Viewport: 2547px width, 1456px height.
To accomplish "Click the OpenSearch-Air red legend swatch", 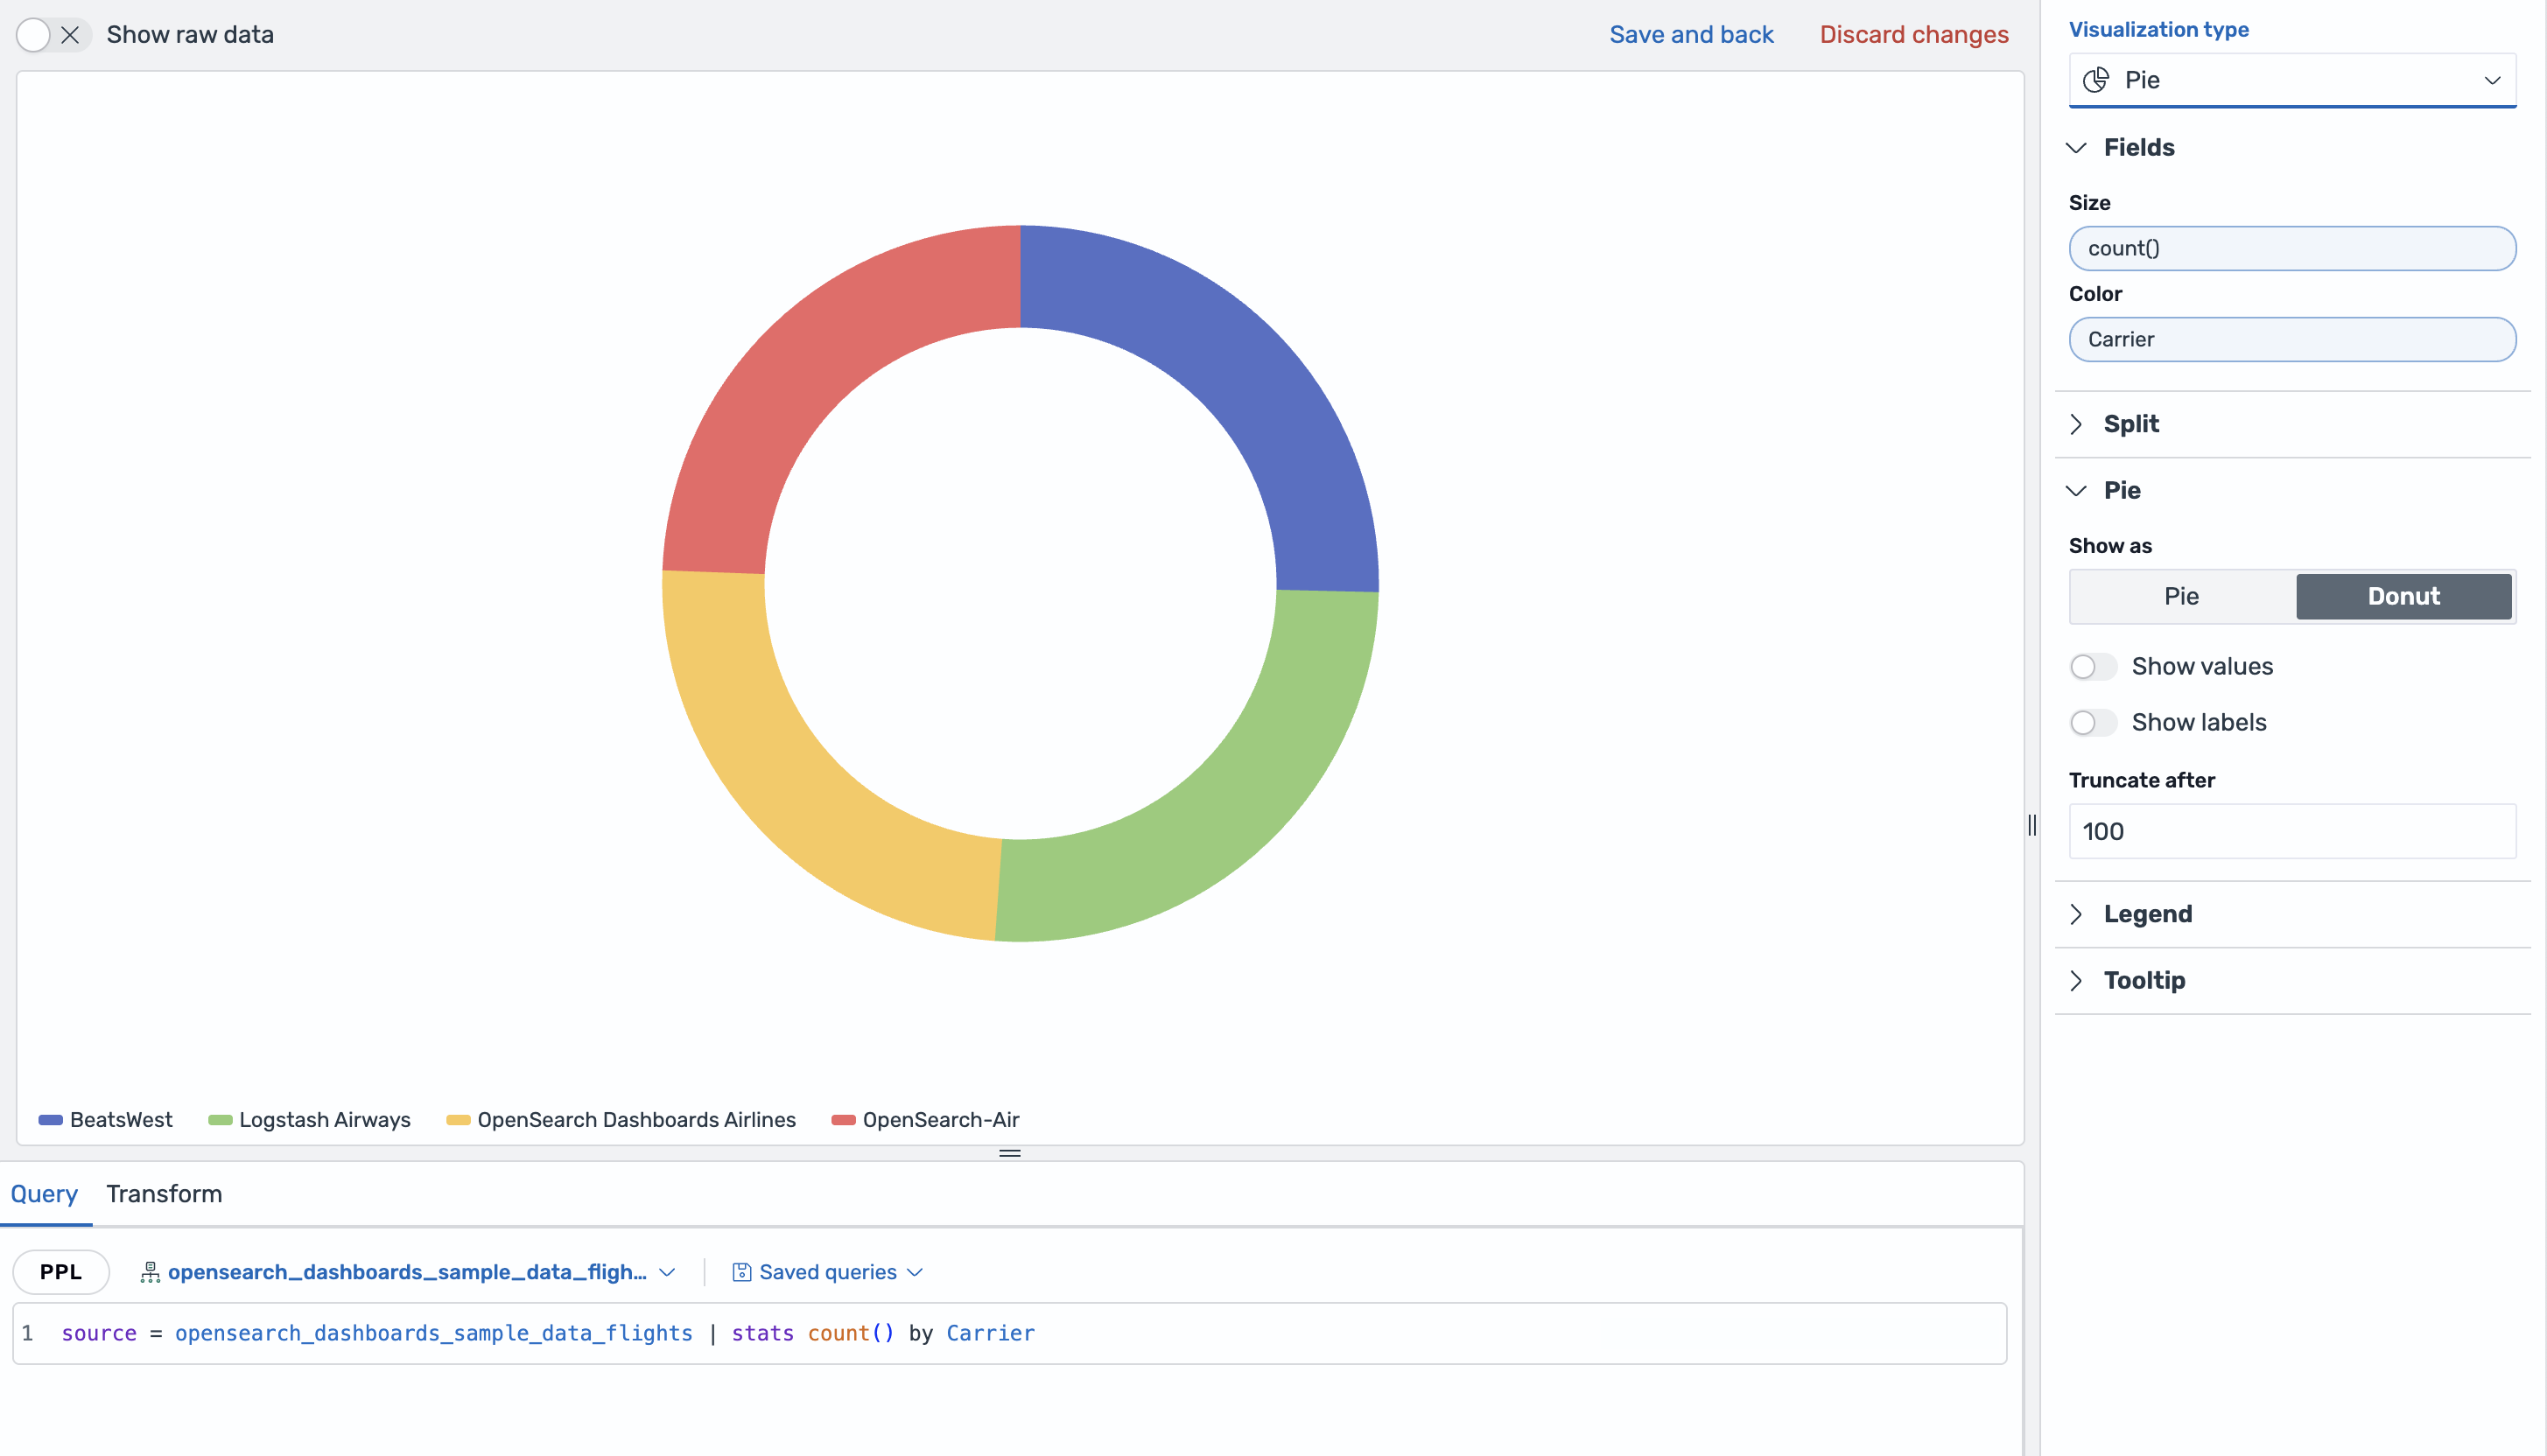I will 843,1120.
